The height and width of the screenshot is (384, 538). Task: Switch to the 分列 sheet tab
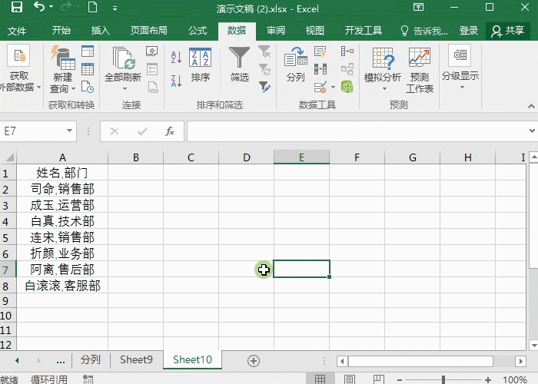click(x=91, y=359)
